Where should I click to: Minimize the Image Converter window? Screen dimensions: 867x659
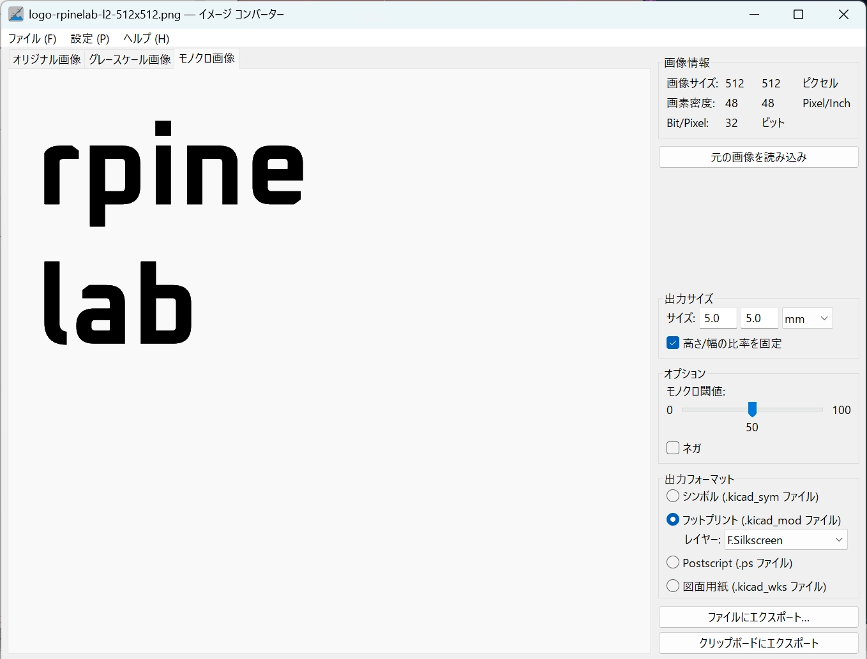(x=755, y=14)
